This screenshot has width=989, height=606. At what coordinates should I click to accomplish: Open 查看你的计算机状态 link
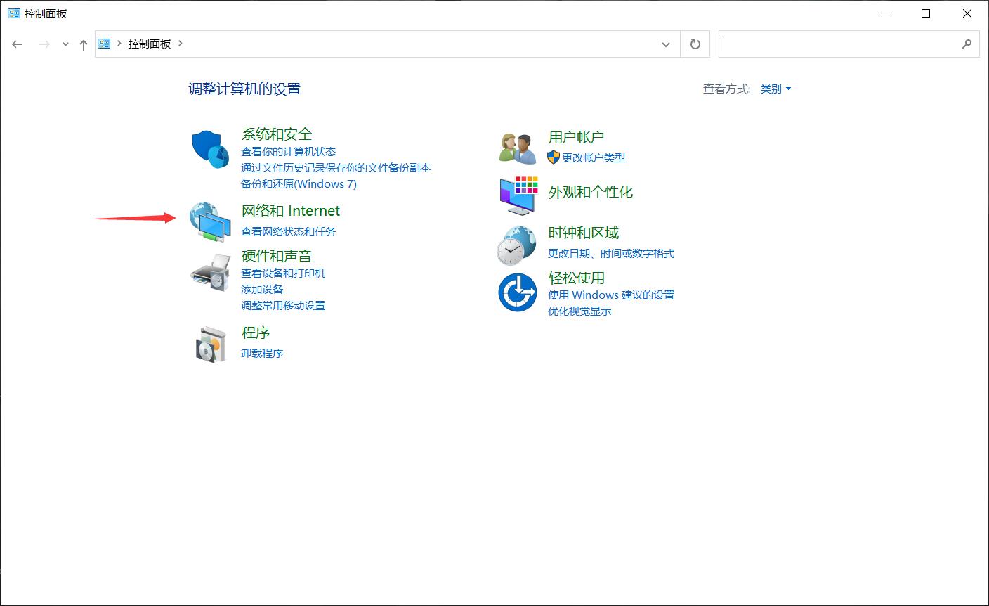pos(289,151)
